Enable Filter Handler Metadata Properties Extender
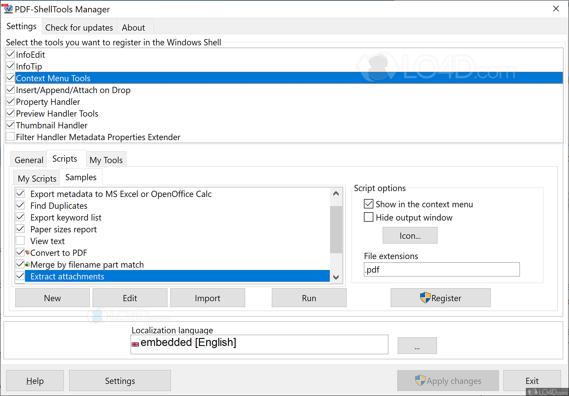This screenshot has width=569, height=396. pos(10,136)
